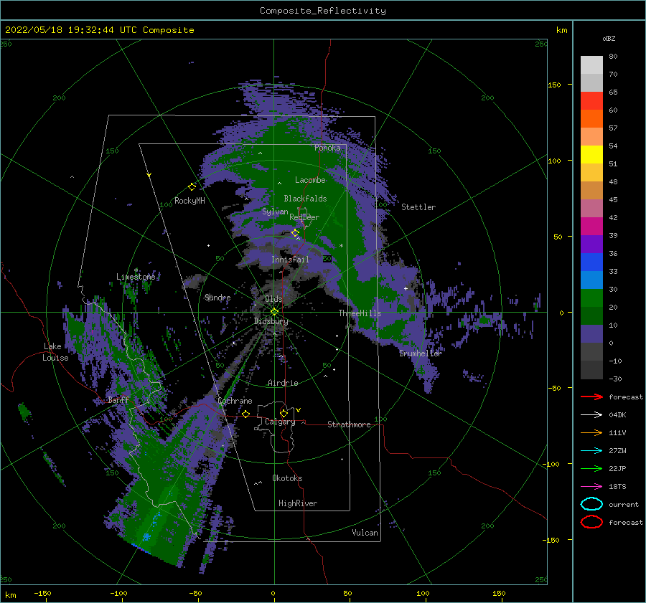Click the HighRiver city label

coord(298,503)
